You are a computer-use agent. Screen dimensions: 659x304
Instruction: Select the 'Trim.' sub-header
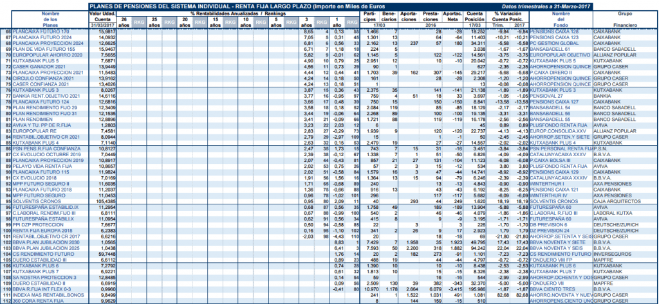(x=498, y=25)
